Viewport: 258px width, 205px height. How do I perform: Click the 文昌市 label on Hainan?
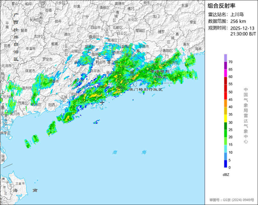point(20,184)
